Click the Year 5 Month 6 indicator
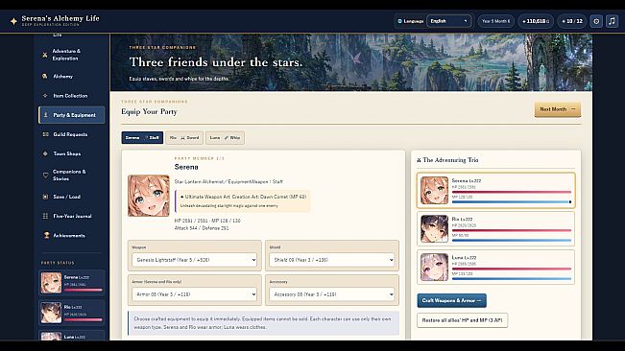 pos(495,21)
